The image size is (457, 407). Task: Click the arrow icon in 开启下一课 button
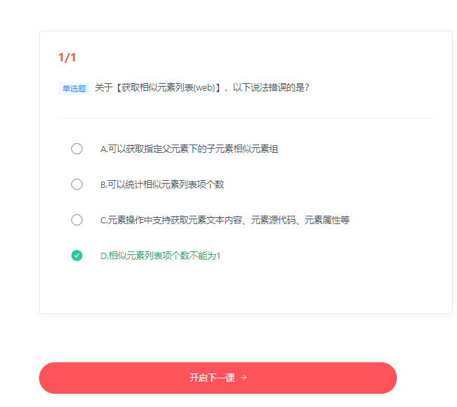pyautogui.click(x=244, y=378)
